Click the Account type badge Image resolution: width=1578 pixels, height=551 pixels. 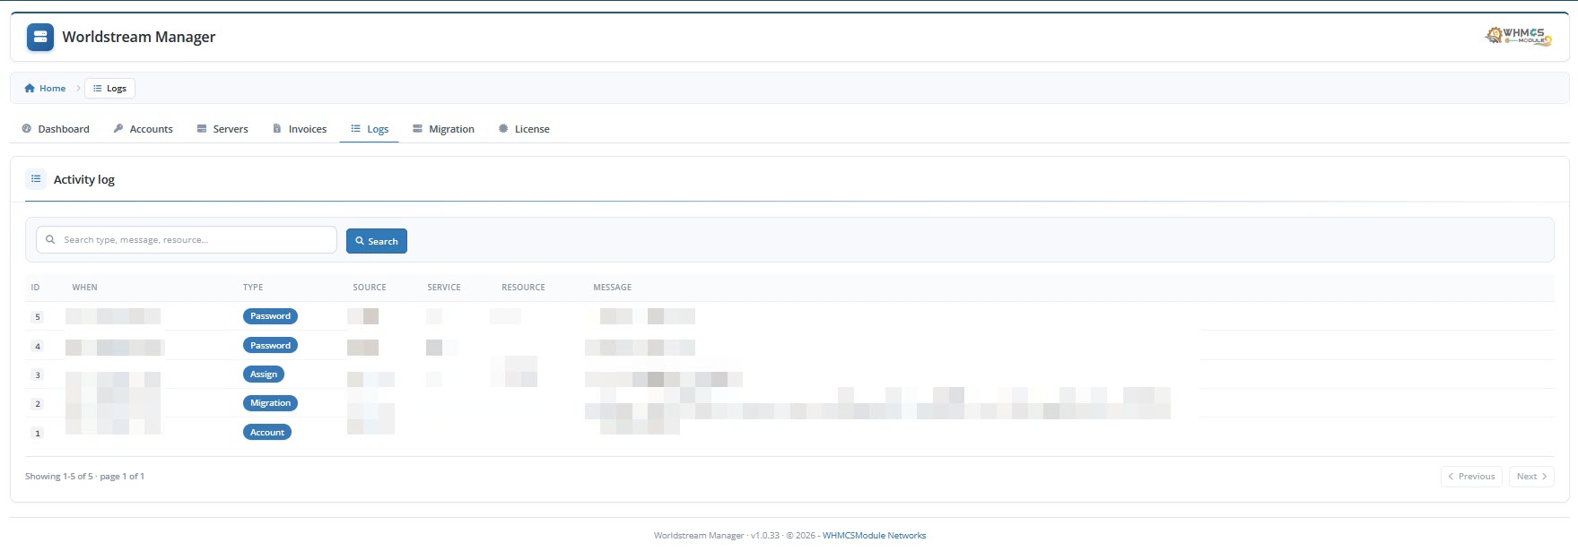pos(267,433)
